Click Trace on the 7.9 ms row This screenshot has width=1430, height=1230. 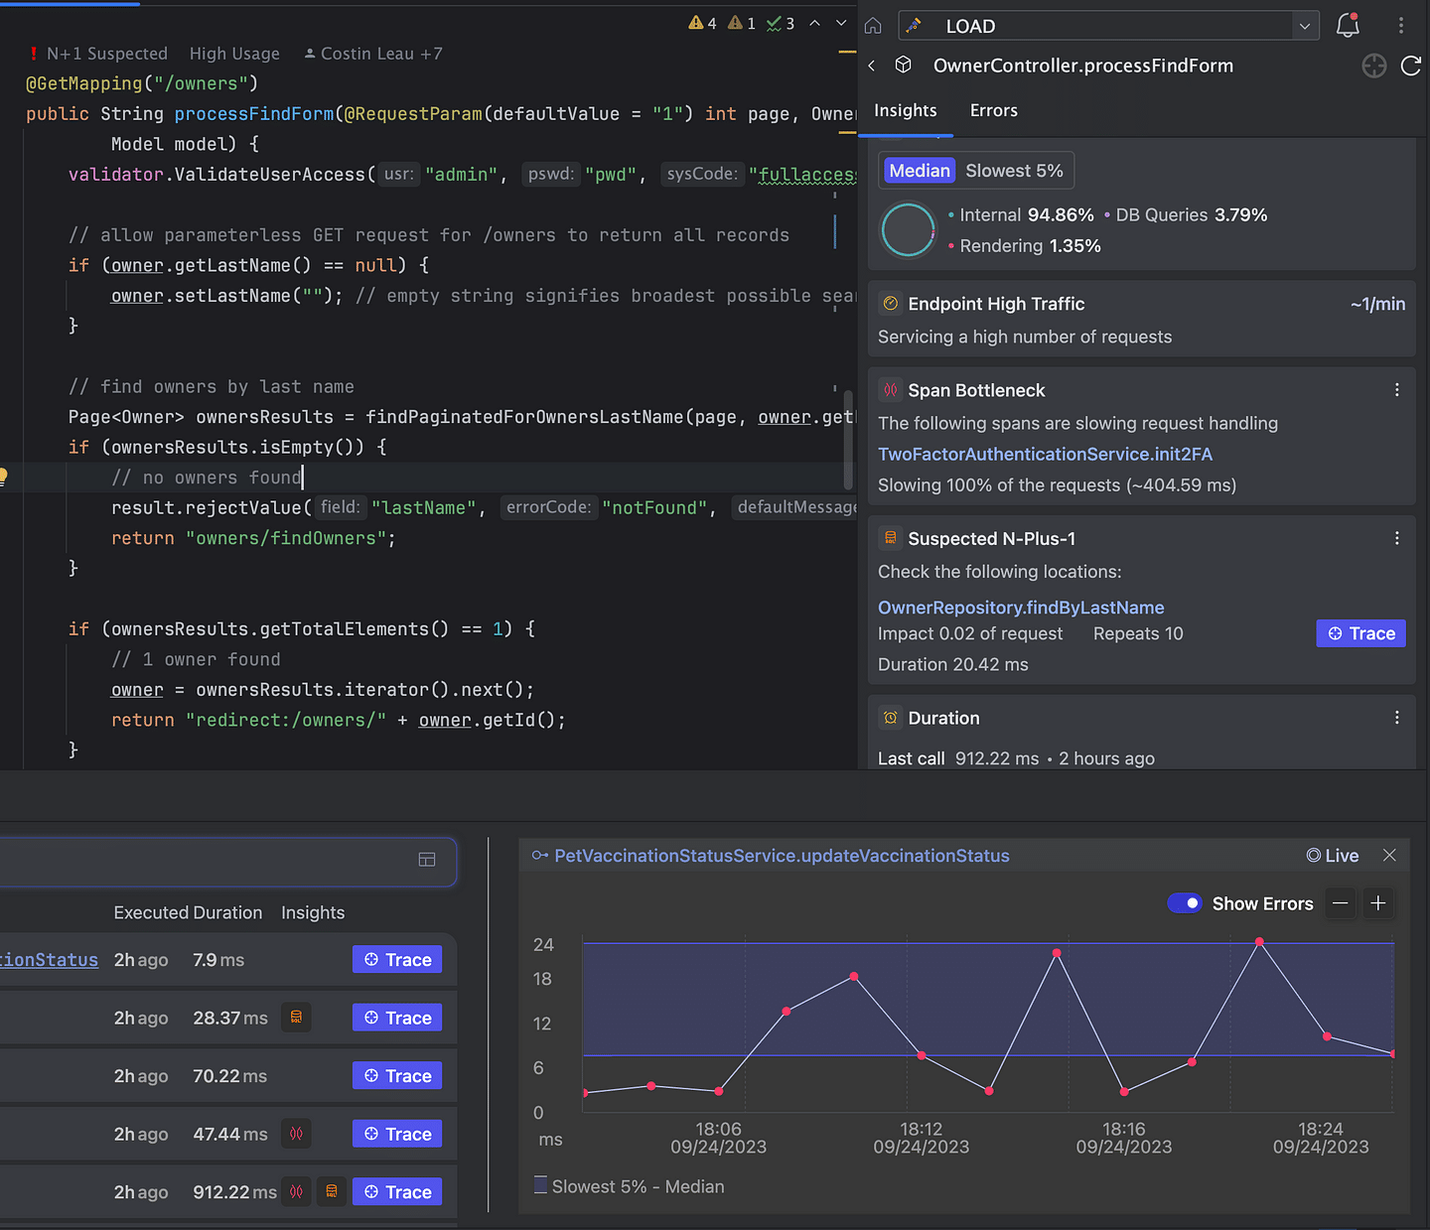397,960
